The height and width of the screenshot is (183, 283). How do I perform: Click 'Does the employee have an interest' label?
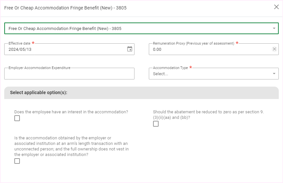[x=71, y=112]
